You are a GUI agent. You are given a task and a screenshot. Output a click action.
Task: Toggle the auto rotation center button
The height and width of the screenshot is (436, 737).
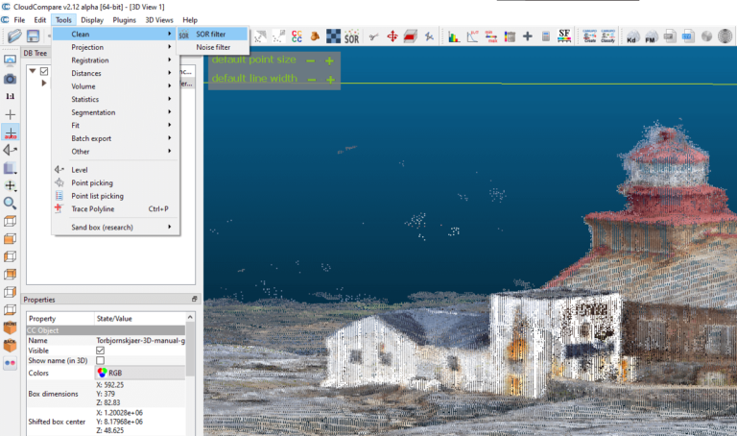click(10, 133)
